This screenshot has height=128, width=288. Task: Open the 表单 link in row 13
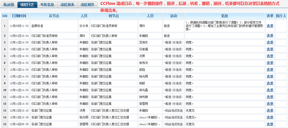point(270,111)
